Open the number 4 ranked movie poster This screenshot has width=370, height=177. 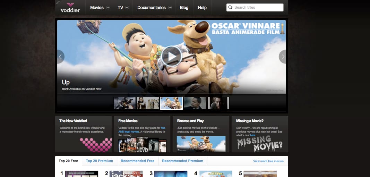(215, 174)
